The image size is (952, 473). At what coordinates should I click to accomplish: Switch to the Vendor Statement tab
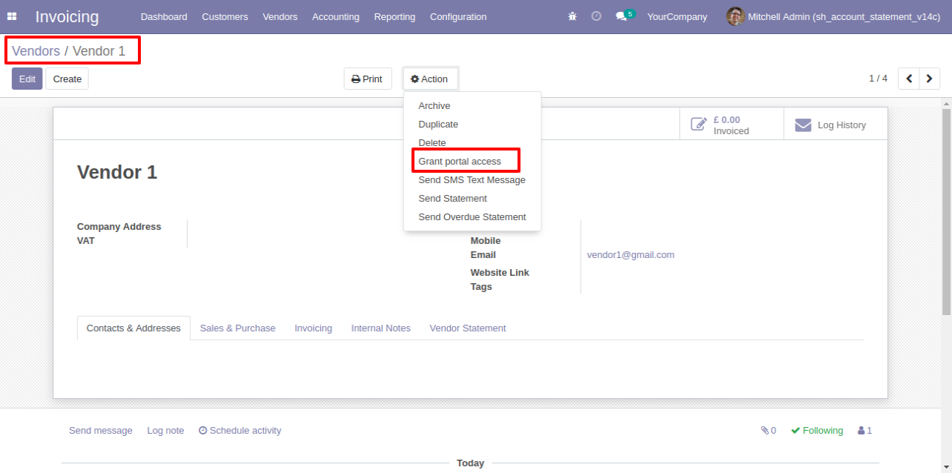click(x=468, y=328)
